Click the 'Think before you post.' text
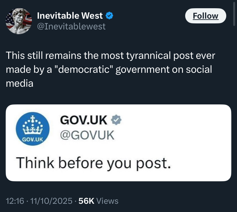The width and height of the screenshot is (237, 212). click(93, 162)
